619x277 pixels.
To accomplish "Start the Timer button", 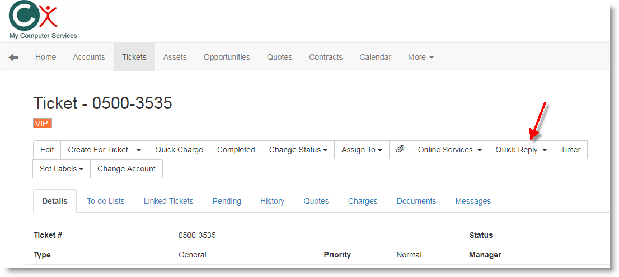I will pos(570,150).
